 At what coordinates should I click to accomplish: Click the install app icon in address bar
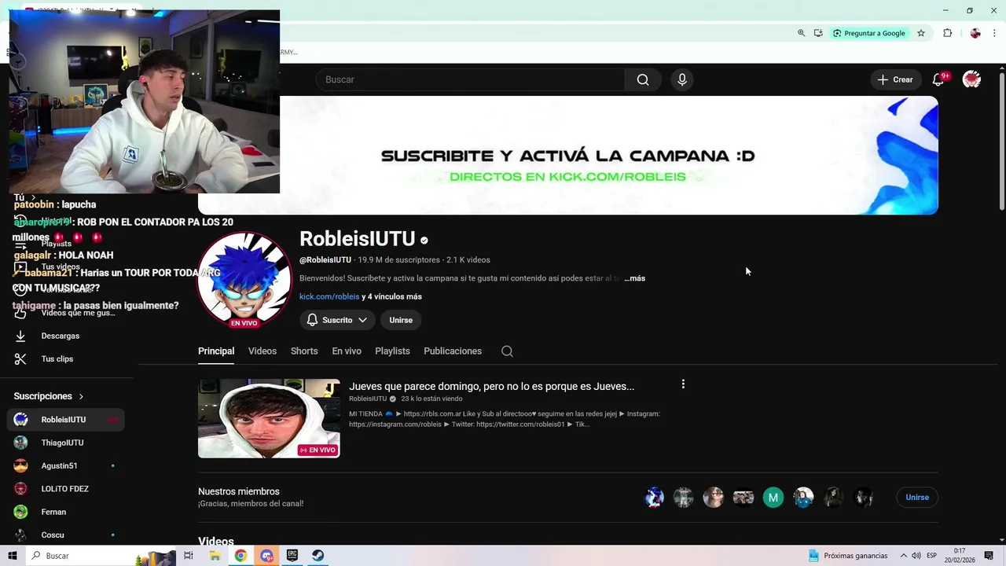pyautogui.click(x=818, y=33)
